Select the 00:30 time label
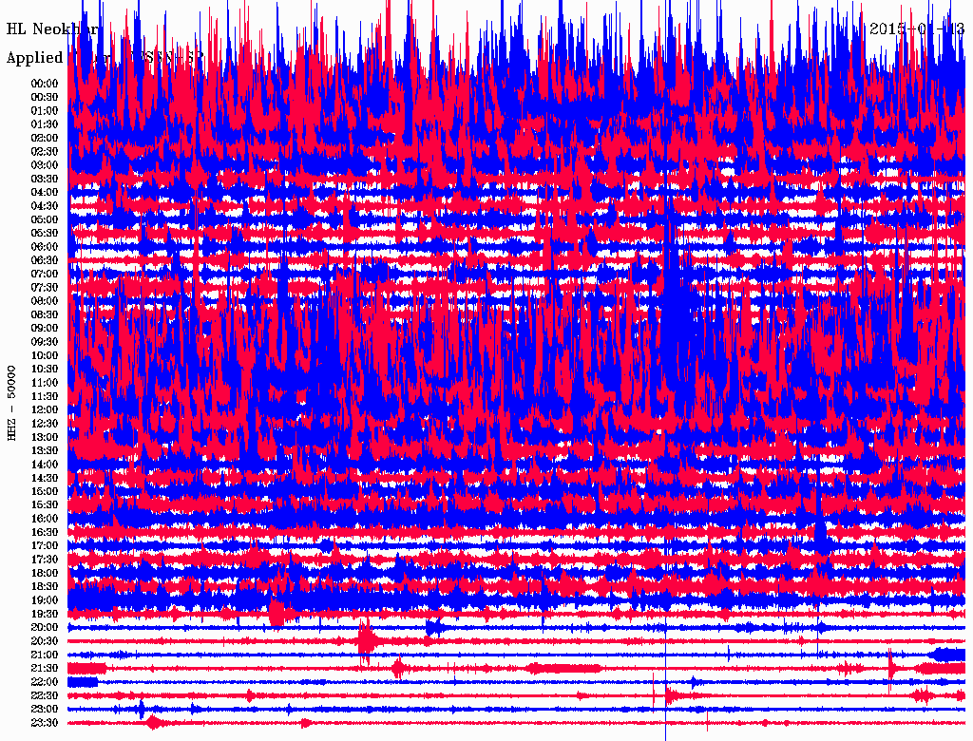 click(x=45, y=98)
